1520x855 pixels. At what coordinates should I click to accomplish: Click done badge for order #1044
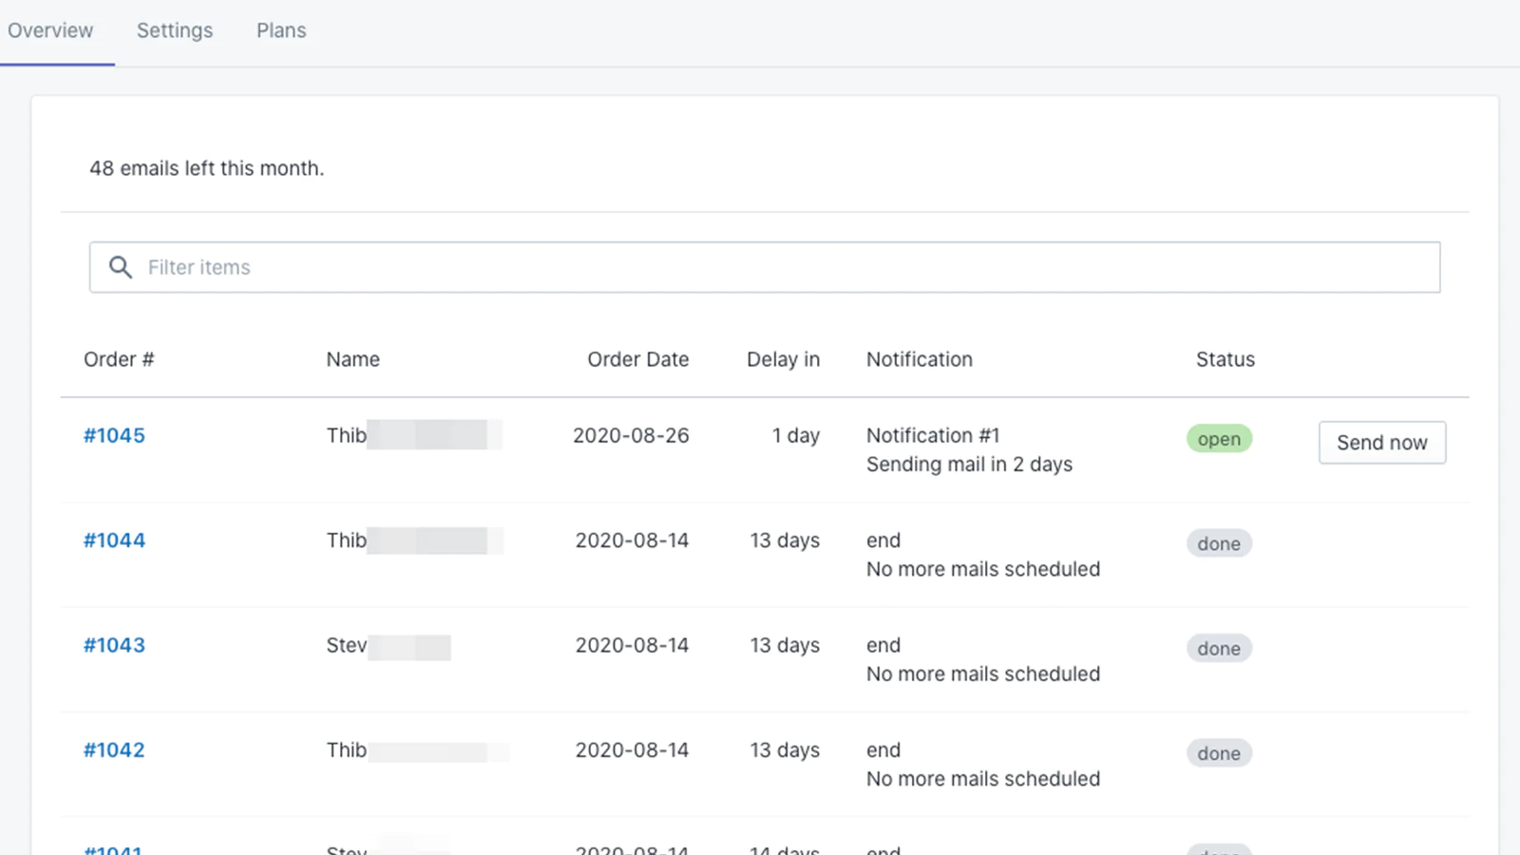click(1219, 543)
